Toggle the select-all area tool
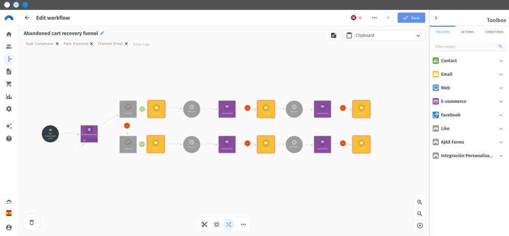This screenshot has height=236, width=509. click(217, 224)
